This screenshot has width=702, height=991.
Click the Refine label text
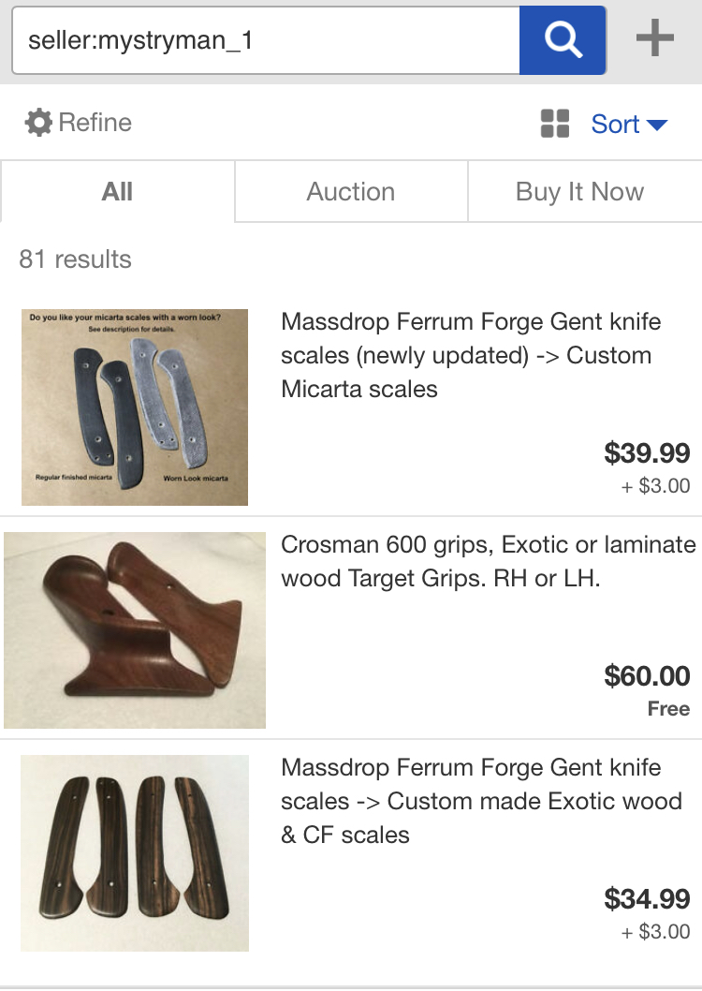tap(95, 123)
